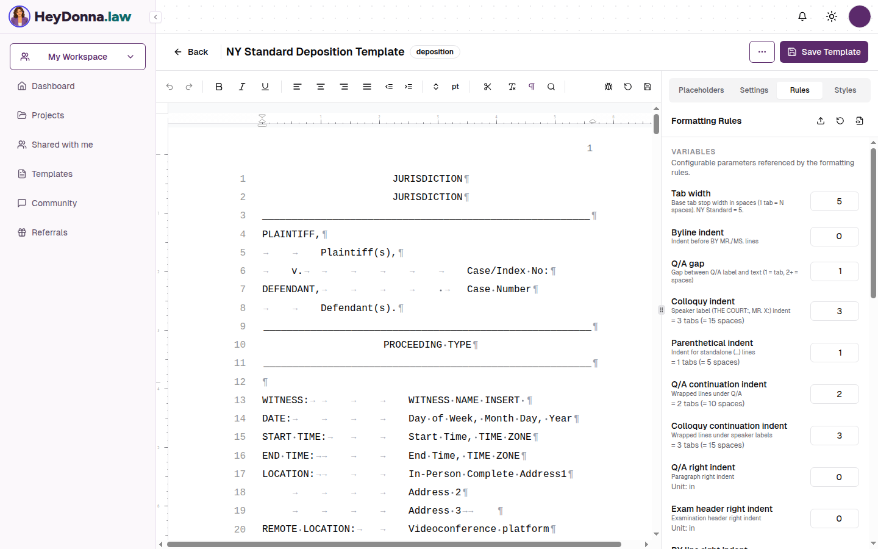Toggle light/dark theme
This screenshot has width=878, height=549.
832,16
